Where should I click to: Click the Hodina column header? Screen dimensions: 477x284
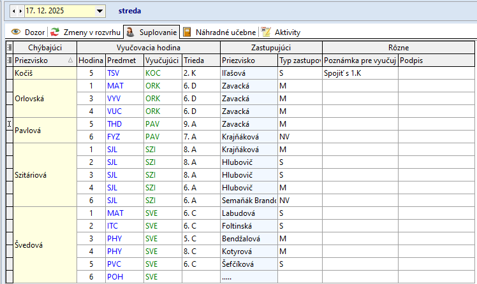(x=91, y=60)
